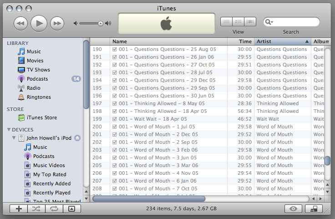Viewport: 335px width, 219px height.
Task: Click the horizontal scroll right arrow
Action: click(320, 199)
